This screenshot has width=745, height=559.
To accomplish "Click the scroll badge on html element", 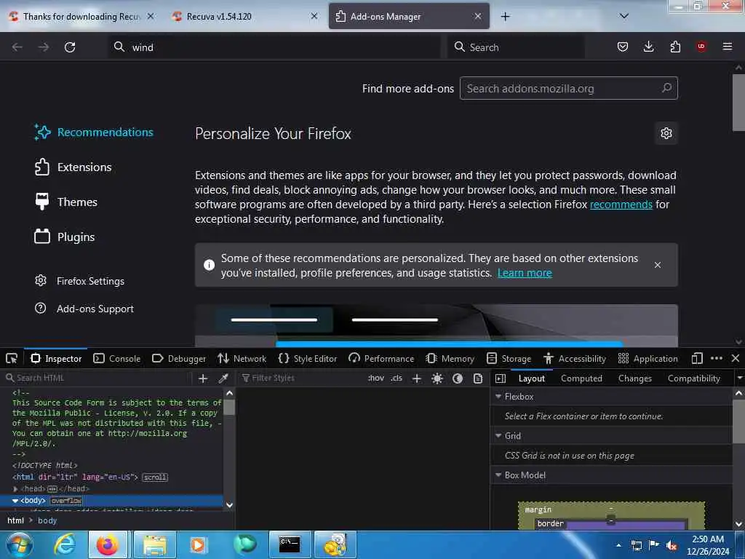I will coord(155,477).
